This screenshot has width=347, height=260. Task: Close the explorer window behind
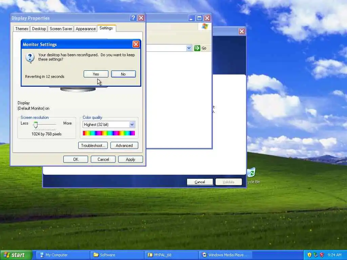[x=207, y=18]
